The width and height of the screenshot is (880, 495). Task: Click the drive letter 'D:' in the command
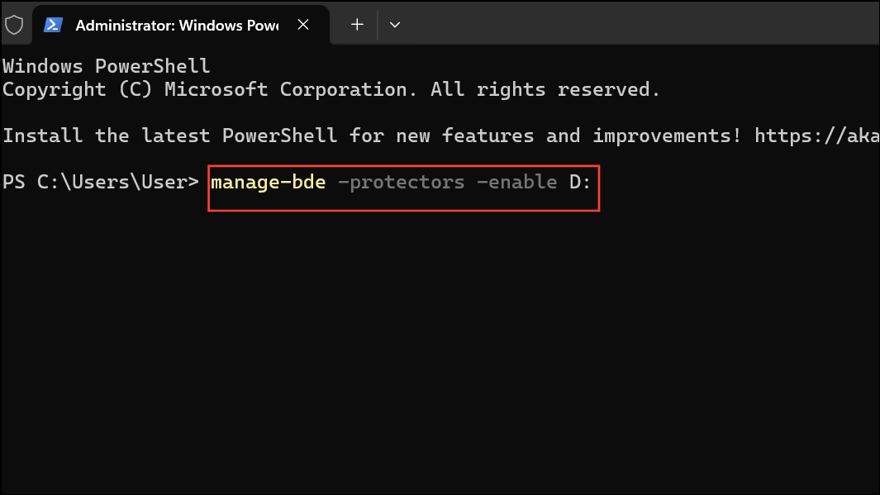click(580, 182)
